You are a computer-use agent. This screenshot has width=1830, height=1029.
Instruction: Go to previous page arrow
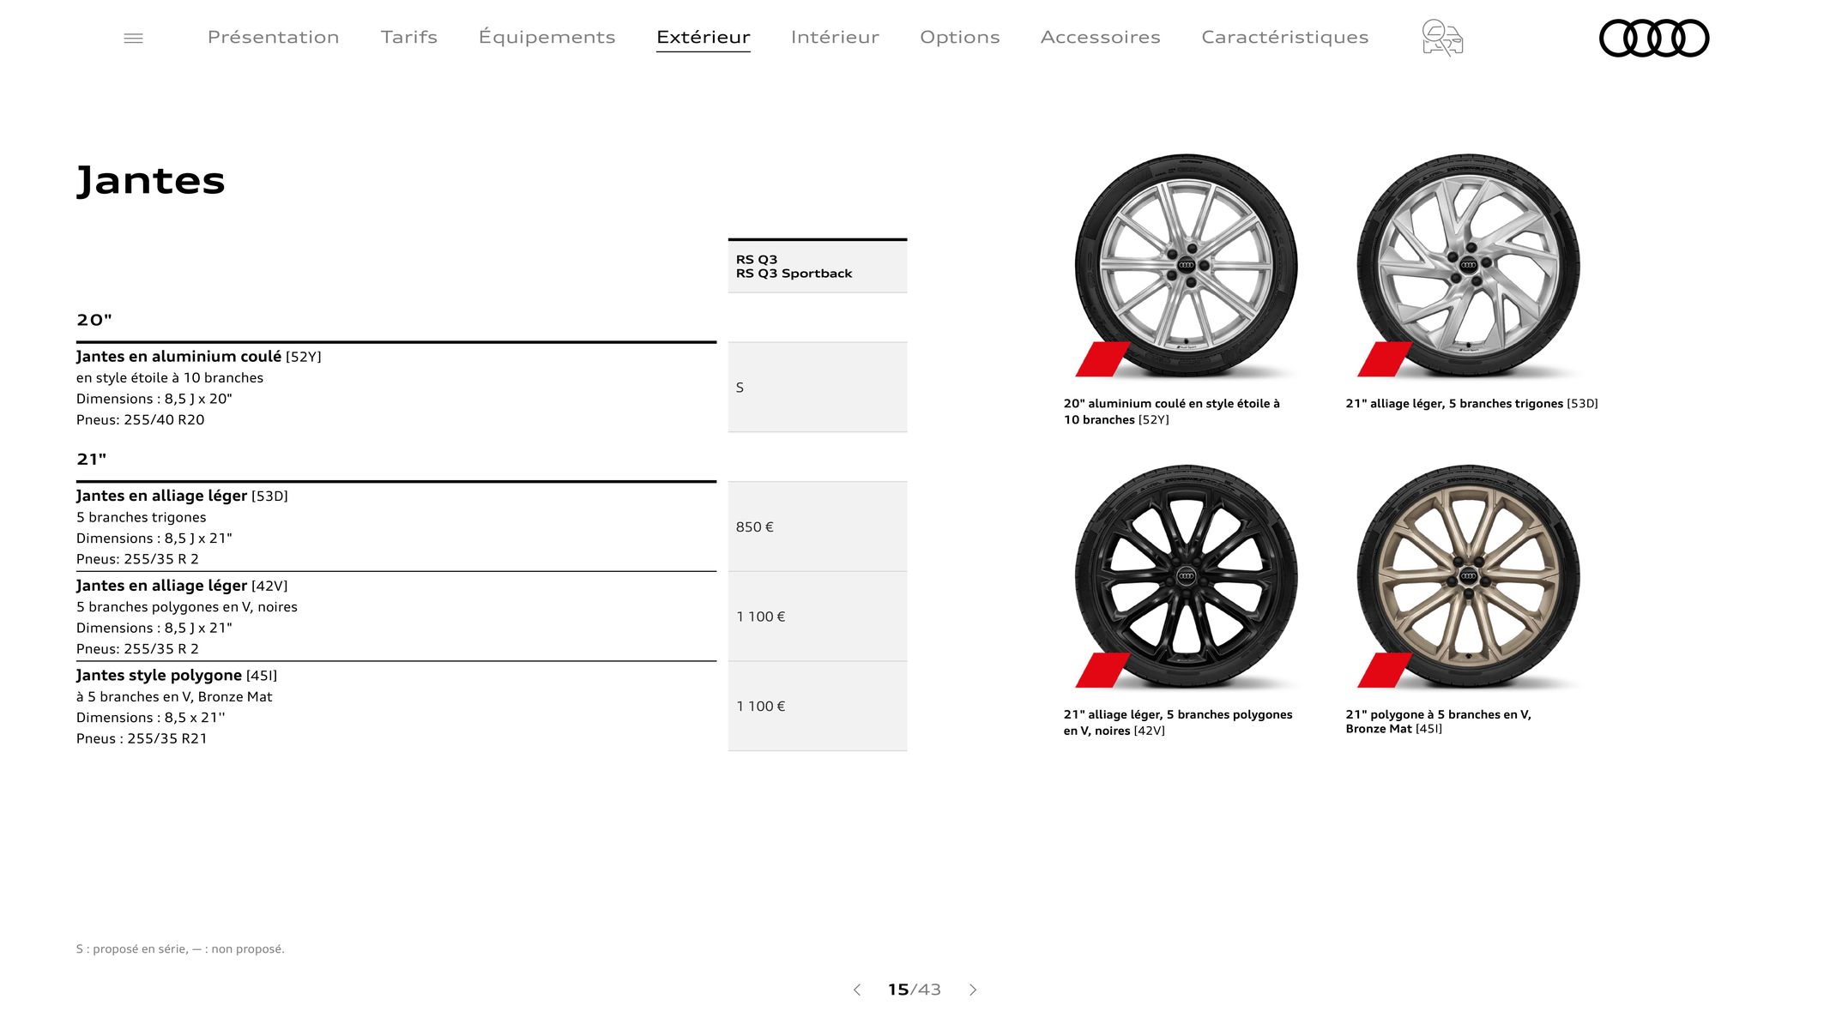click(x=856, y=990)
